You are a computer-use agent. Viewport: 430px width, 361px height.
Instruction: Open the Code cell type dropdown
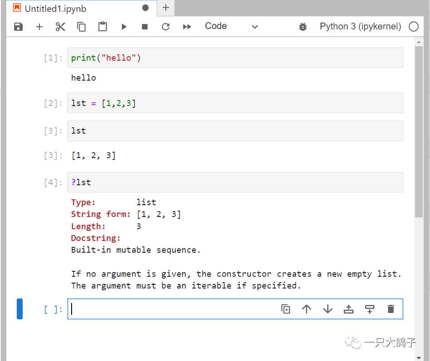click(231, 26)
